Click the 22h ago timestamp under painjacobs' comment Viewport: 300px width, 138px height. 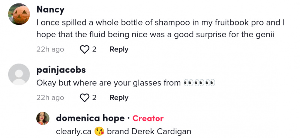click(x=50, y=98)
